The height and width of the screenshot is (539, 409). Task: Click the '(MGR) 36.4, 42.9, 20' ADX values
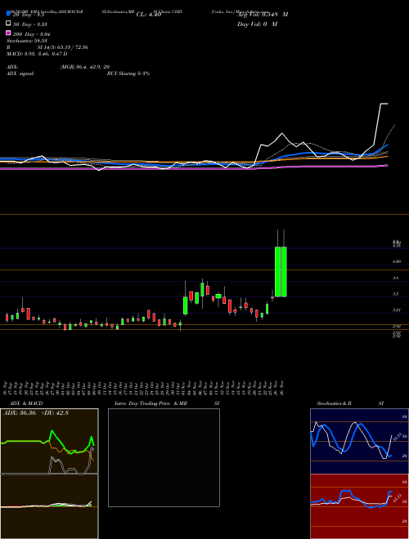coord(85,67)
